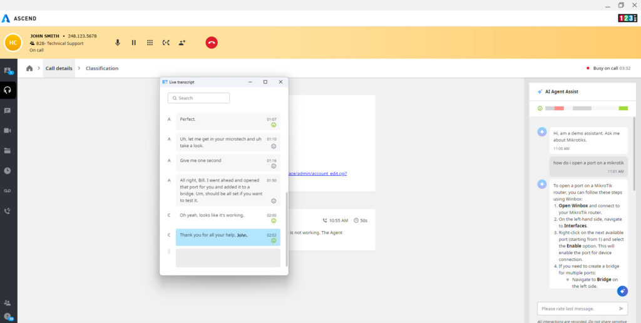Open the chat messages sidebar icon
Screen dimensions: 641x323
click(x=8, y=110)
